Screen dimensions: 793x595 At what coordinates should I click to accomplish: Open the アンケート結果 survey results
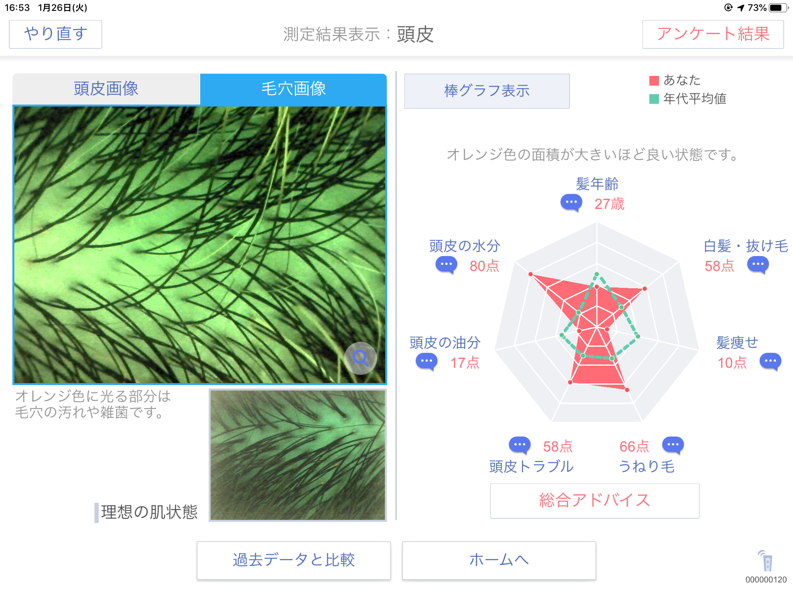pyautogui.click(x=713, y=34)
